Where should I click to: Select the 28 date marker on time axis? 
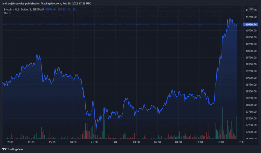pos(115,142)
